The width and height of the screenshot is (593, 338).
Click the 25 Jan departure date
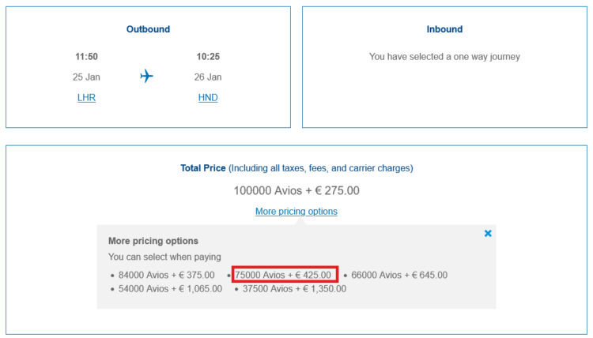point(86,77)
